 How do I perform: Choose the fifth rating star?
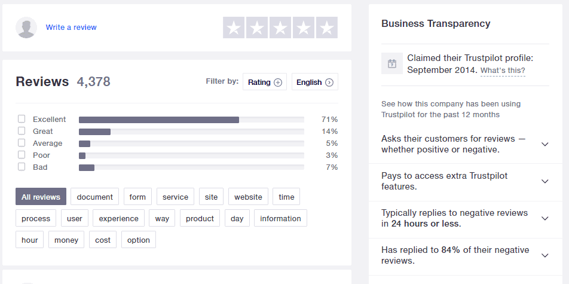[x=327, y=28]
